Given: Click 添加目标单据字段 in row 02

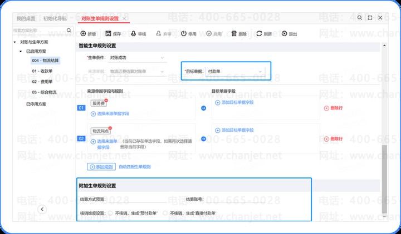Looking at the screenshot, I should (234, 130).
